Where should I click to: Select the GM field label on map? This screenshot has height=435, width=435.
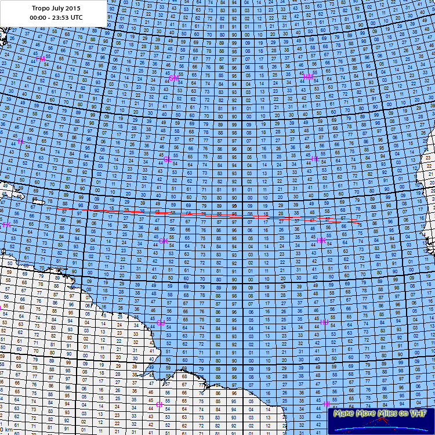tap(173, 78)
